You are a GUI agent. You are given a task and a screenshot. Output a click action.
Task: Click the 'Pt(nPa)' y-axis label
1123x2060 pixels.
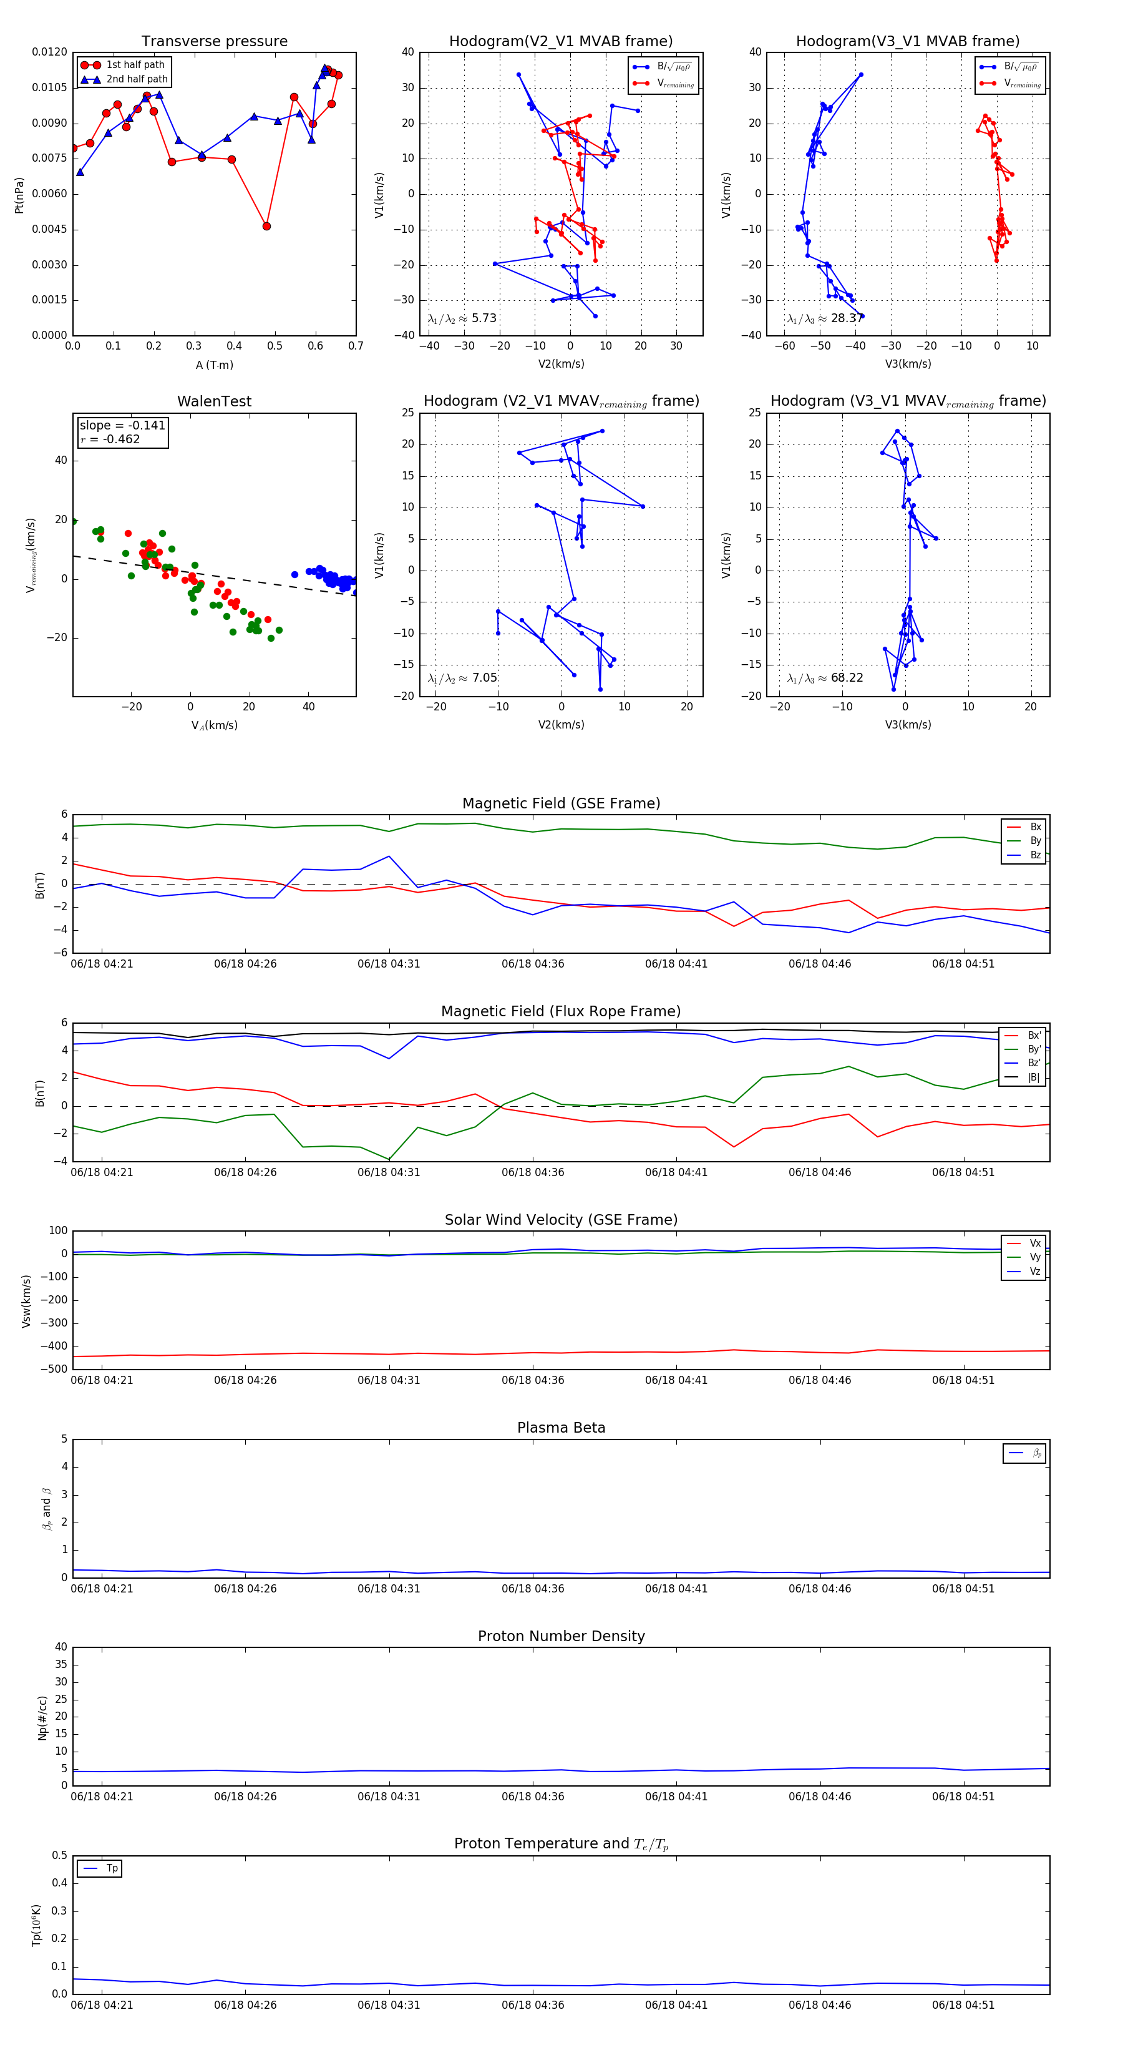tap(19, 195)
